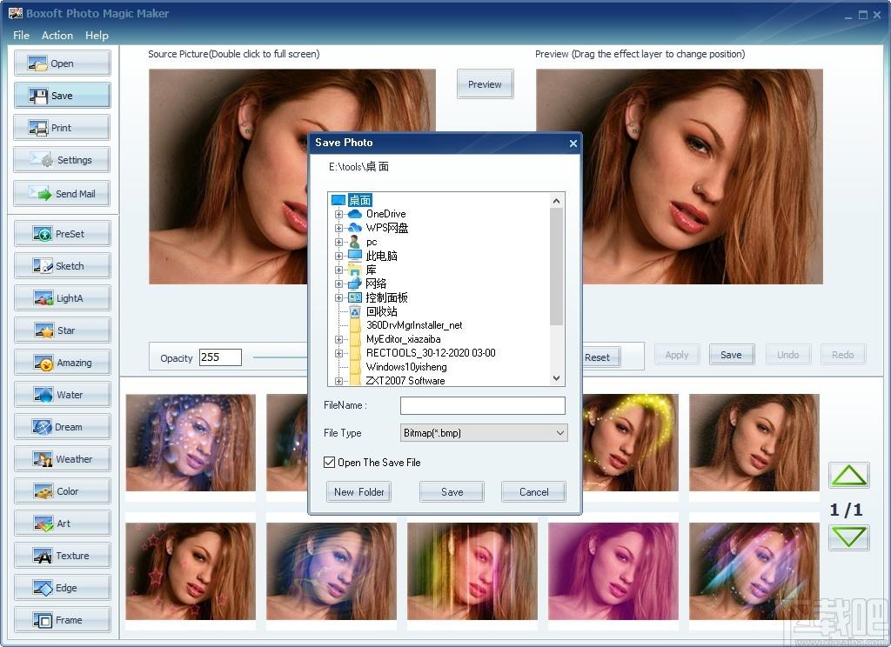The image size is (891, 647).
Task: Select the Sketch effects category
Action: pyautogui.click(x=62, y=266)
